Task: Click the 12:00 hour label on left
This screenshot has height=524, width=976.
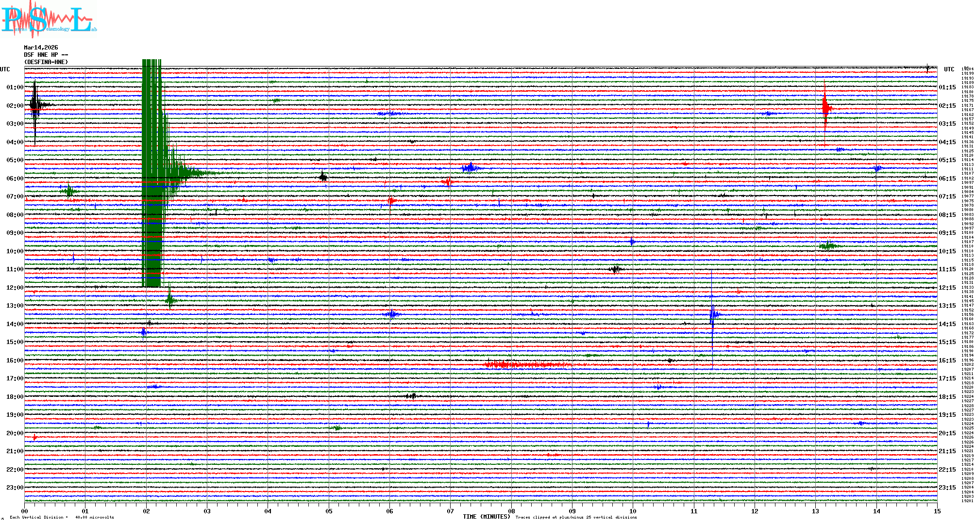Action: click(15, 288)
